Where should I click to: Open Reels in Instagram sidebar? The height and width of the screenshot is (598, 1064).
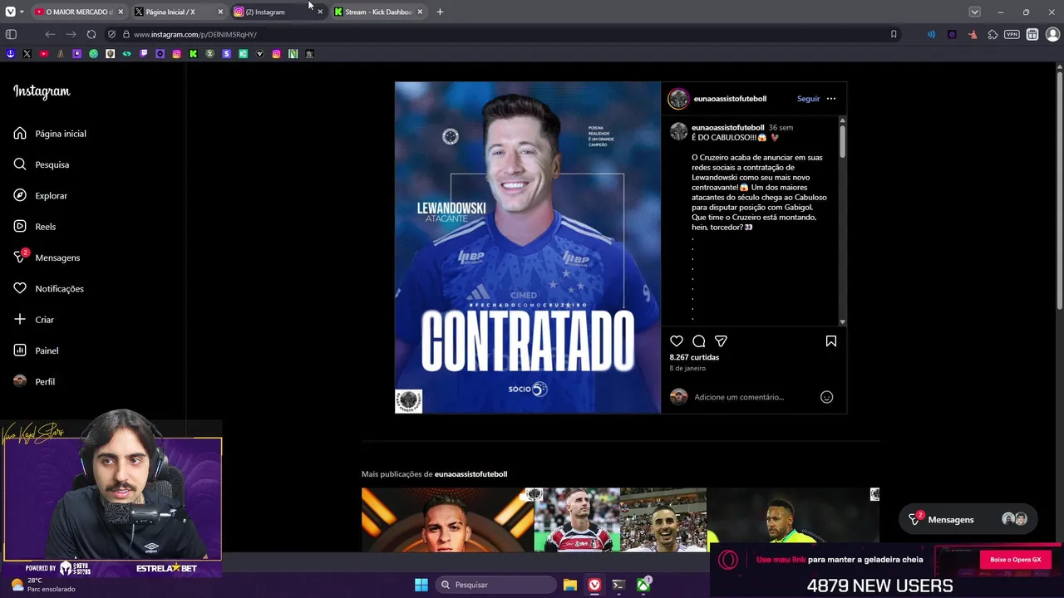tap(35, 227)
